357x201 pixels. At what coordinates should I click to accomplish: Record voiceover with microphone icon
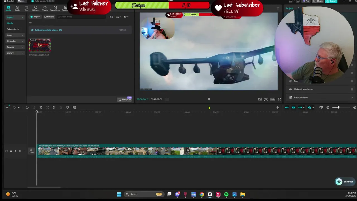278,107
